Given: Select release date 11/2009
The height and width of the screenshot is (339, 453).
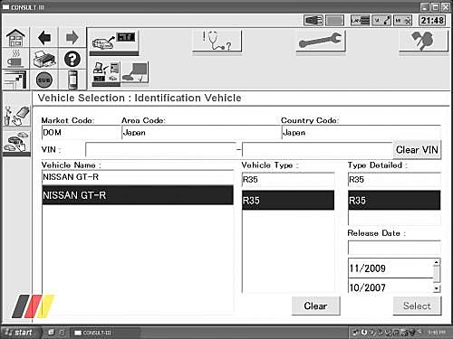Looking at the screenshot, I should coord(390,268).
